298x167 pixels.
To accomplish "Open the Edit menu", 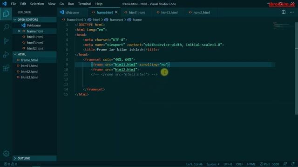I will 23,4.
